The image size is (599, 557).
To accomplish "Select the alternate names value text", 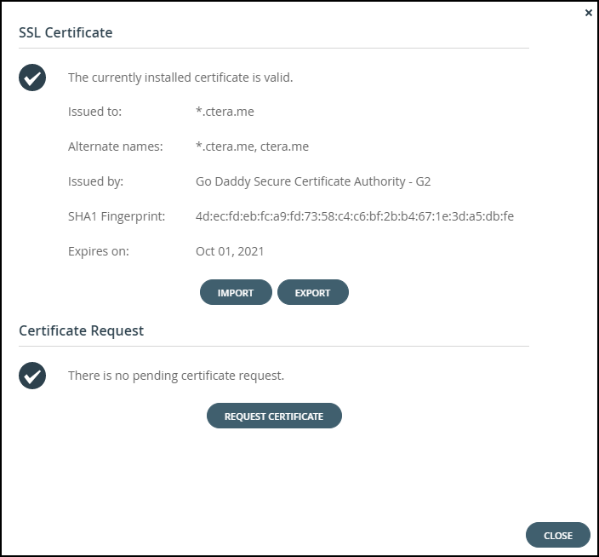I will (252, 146).
